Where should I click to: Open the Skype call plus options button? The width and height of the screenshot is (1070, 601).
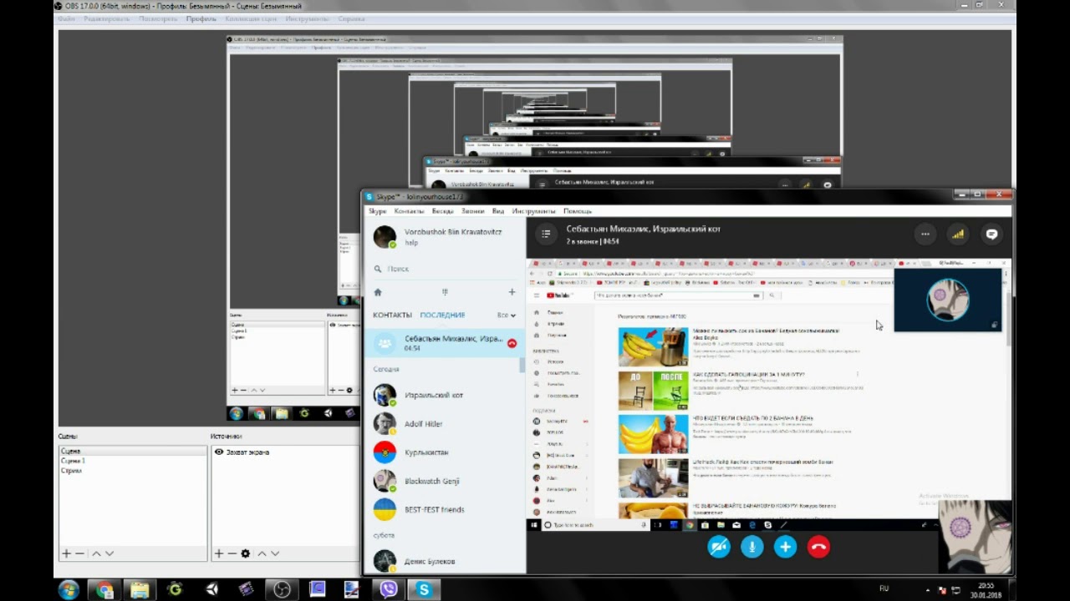click(785, 547)
